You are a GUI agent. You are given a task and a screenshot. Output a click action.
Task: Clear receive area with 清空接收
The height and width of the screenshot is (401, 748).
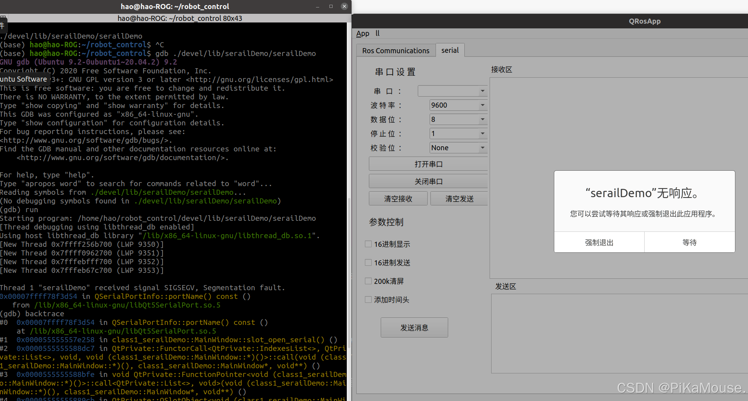click(x=398, y=199)
